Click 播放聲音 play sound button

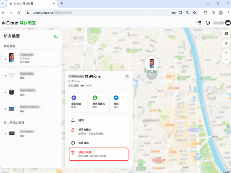coord(77,102)
